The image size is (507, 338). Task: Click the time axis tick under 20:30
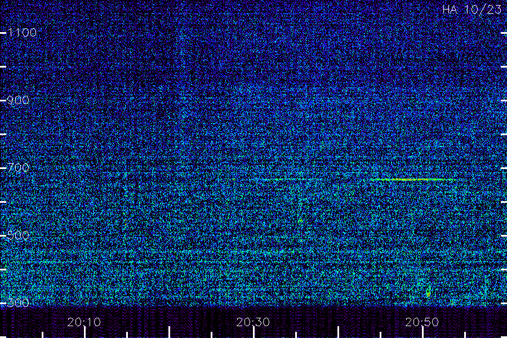pos(254,332)
